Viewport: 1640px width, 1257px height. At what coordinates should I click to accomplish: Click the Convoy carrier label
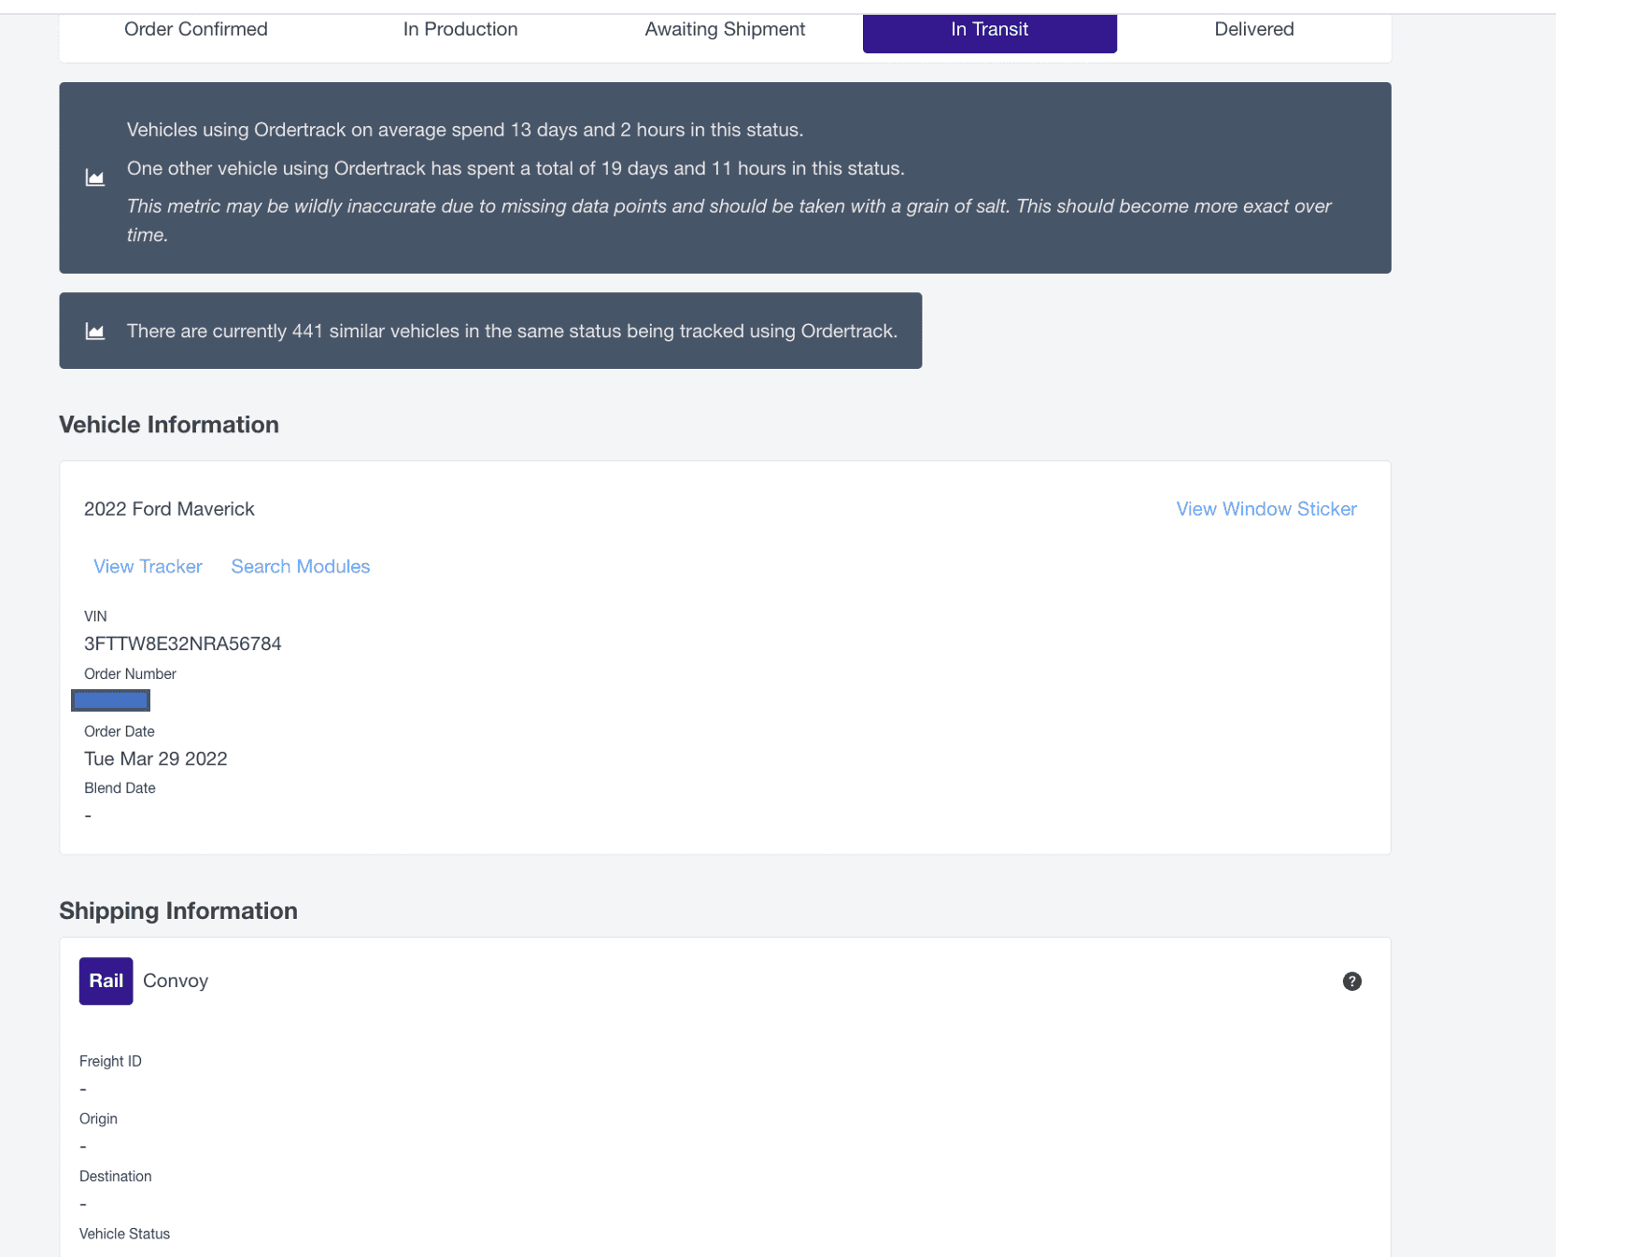[176, 981]
